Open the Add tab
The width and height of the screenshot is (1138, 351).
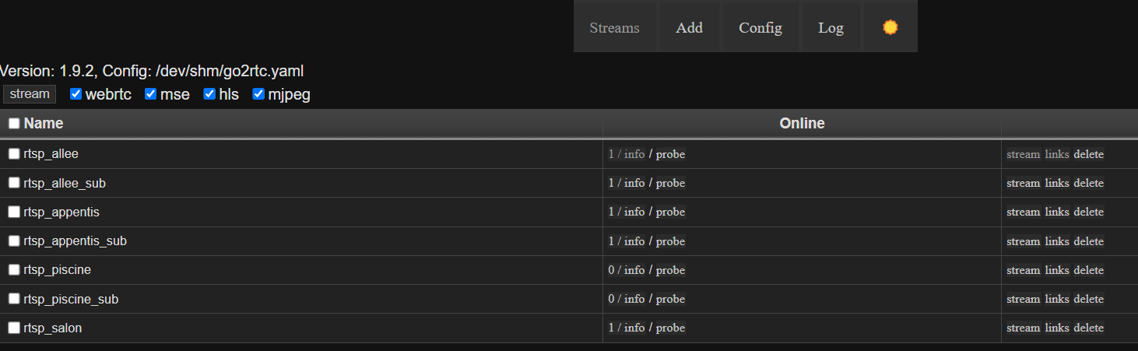point(689,27)
